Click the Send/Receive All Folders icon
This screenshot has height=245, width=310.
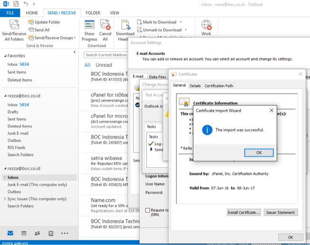14,30
